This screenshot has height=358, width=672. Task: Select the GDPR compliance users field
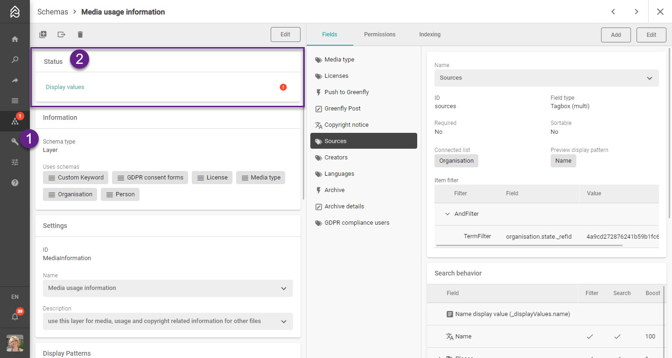click(364, 223)
